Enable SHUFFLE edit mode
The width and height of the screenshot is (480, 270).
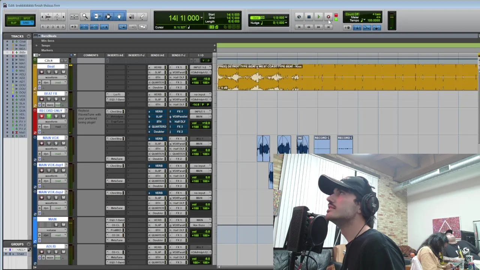(13, 18)
